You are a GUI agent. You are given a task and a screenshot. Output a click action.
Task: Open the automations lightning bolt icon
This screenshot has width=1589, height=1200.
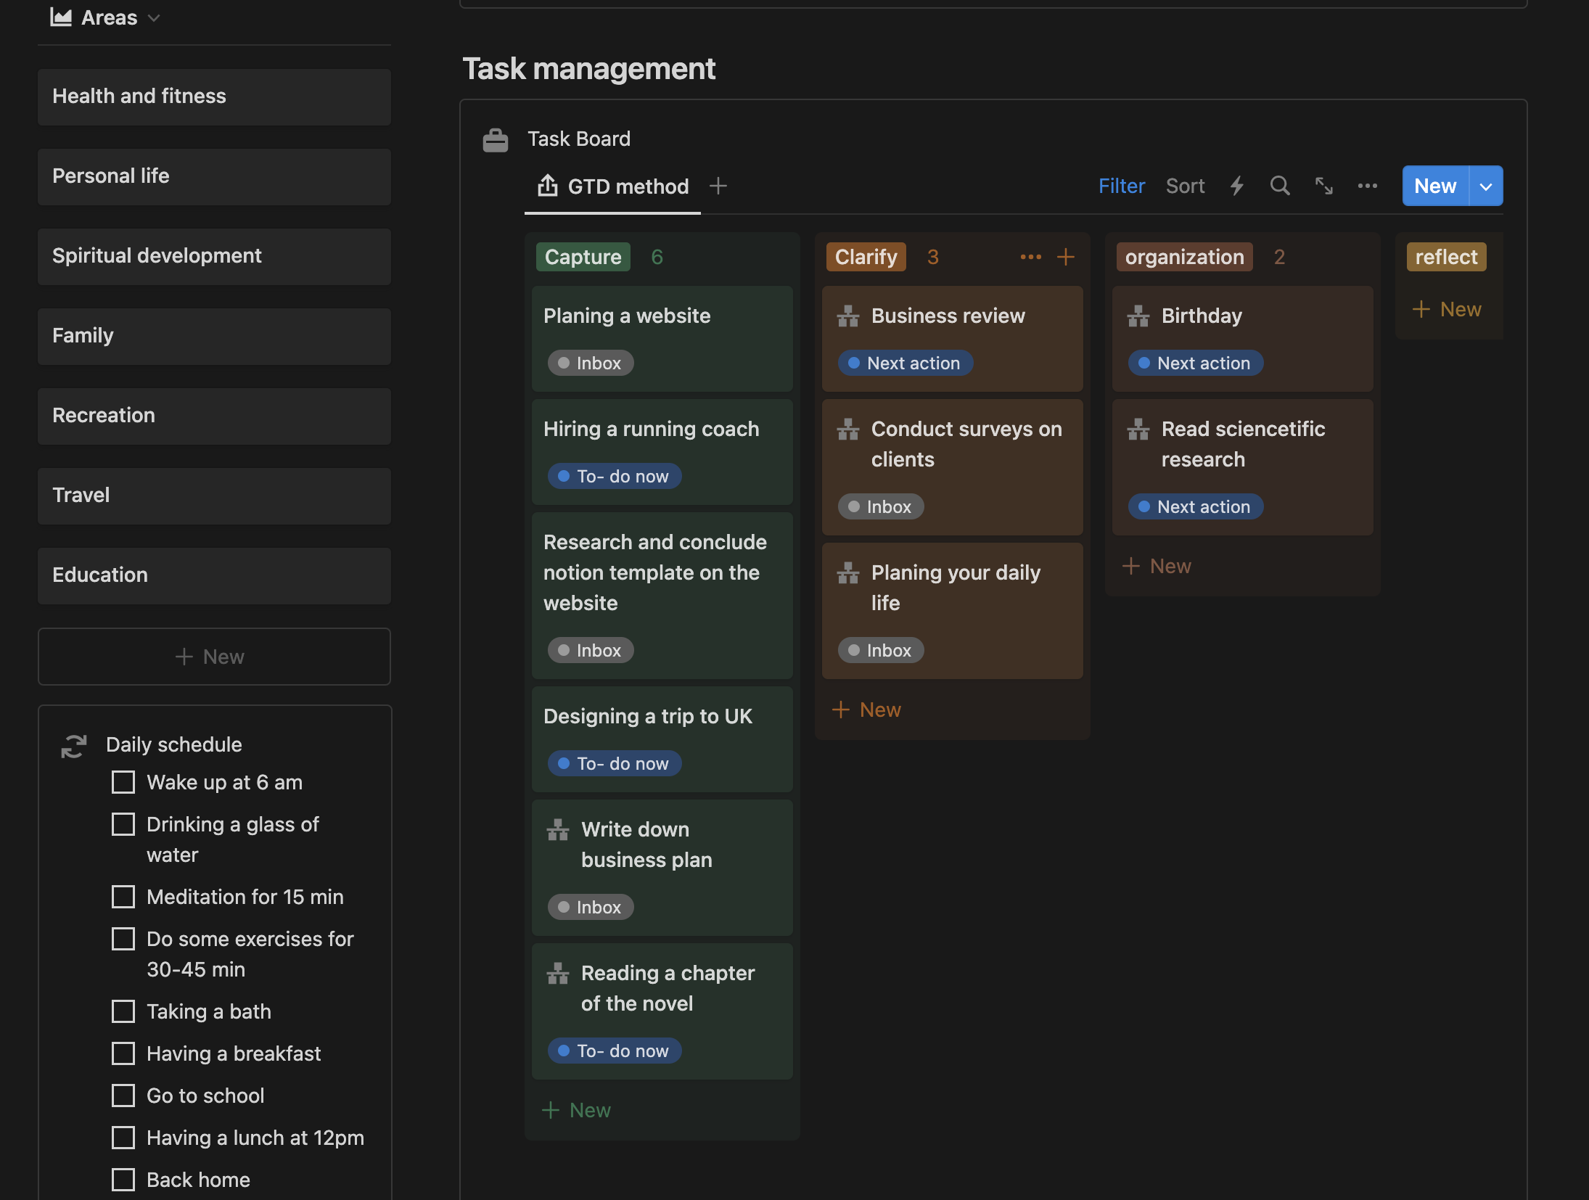pyautogui.click(x=1237, y=186)
